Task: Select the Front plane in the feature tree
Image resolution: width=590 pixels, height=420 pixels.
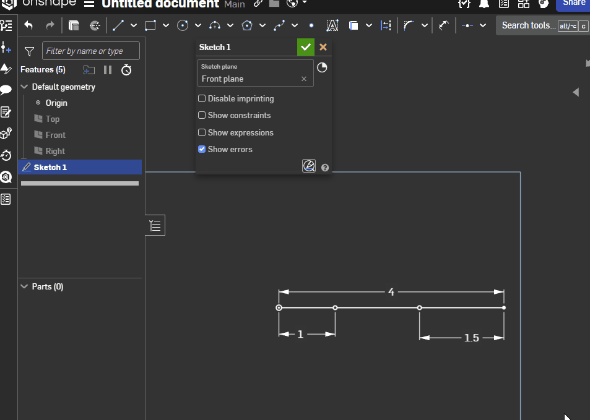Action: (x=55, y=135)
